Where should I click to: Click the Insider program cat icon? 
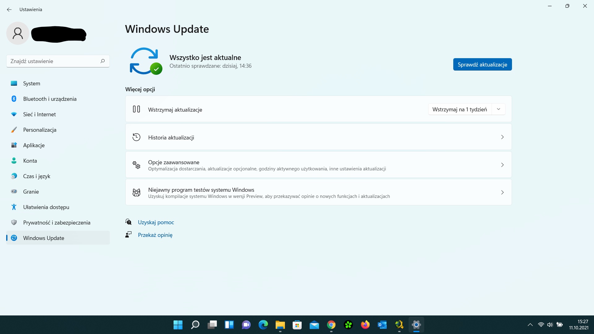[x=136, y=192]
